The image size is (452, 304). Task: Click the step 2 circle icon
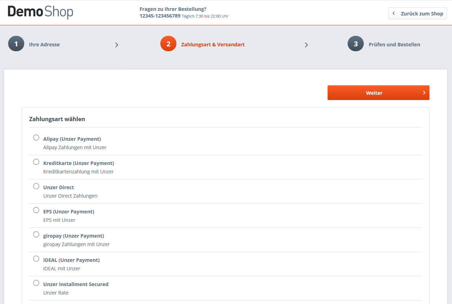tap(168, 44)
